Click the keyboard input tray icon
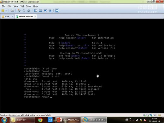 [x=127, y=120]
